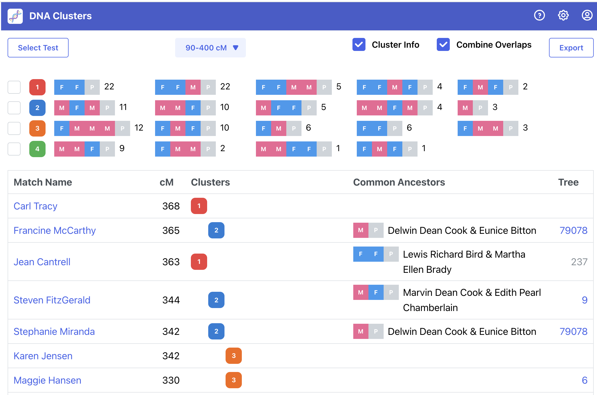Sort by Match Name column header
597x395 pixels.
[x=43, y=182]
